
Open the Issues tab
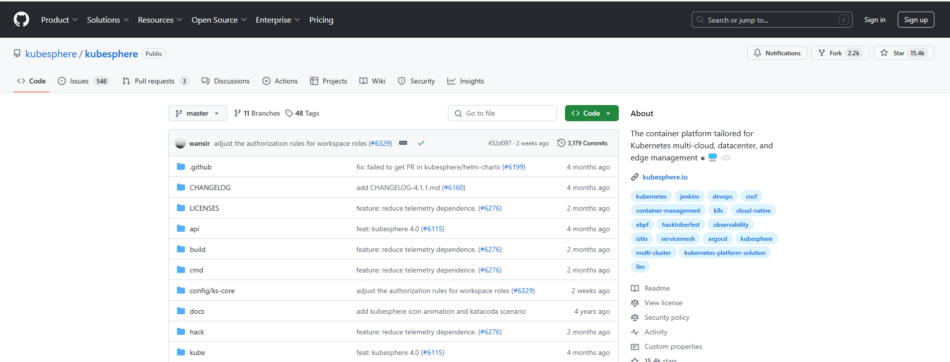[83, 81]
